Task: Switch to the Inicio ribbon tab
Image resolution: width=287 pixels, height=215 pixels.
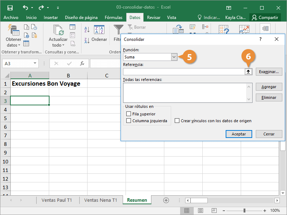Action: 31,17
